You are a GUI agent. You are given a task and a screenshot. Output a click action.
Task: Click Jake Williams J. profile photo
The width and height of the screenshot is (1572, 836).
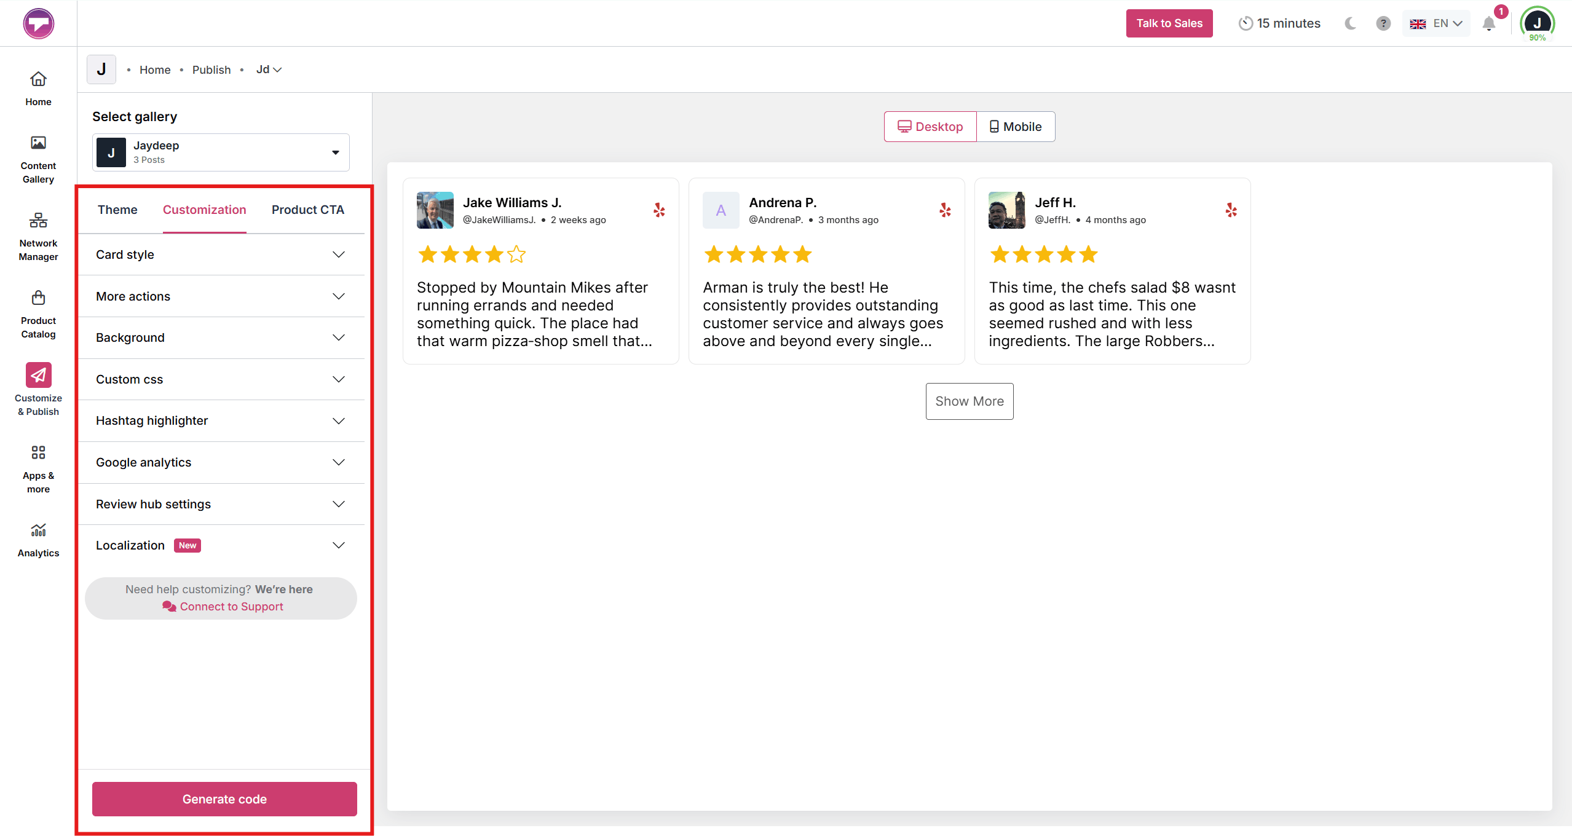tap(435, 210)
